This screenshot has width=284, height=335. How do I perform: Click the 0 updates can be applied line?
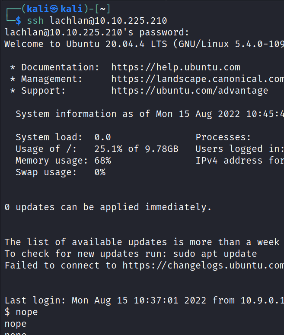(x=108, y=207)
